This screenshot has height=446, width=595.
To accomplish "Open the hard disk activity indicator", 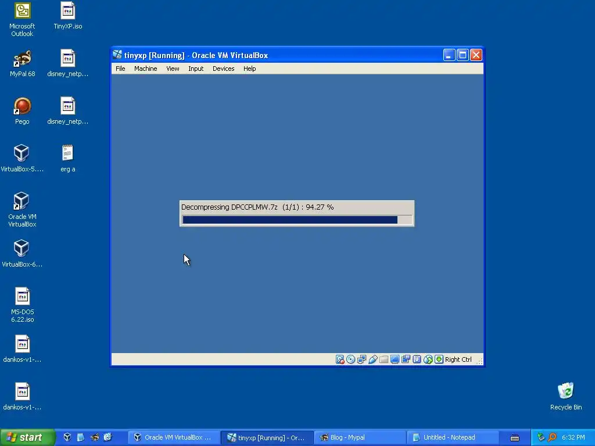I will tap(340, 359).
